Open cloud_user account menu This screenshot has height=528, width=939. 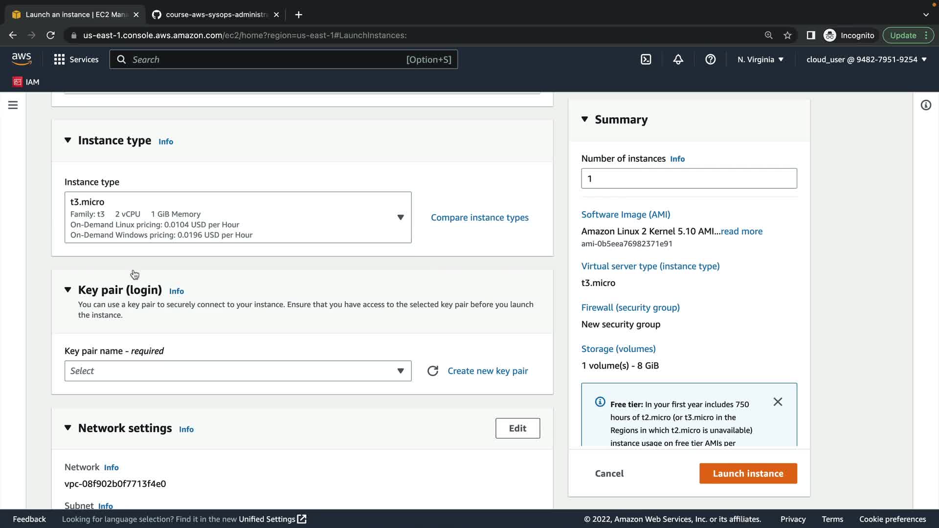pos(866,60)
